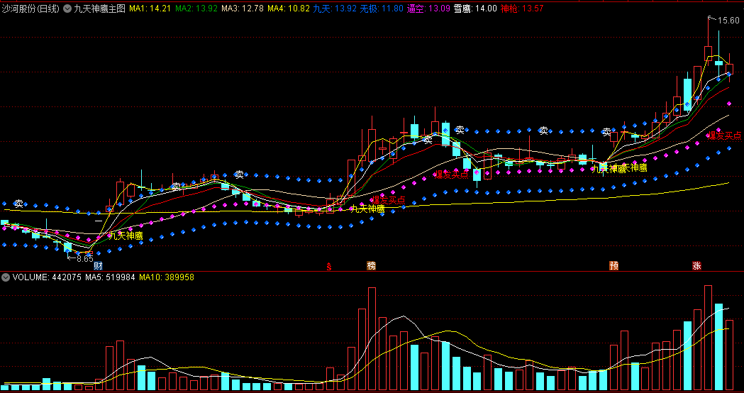Click the 九天神鹰主图 indicator name

pyautogui.click(x=99, y=9)
